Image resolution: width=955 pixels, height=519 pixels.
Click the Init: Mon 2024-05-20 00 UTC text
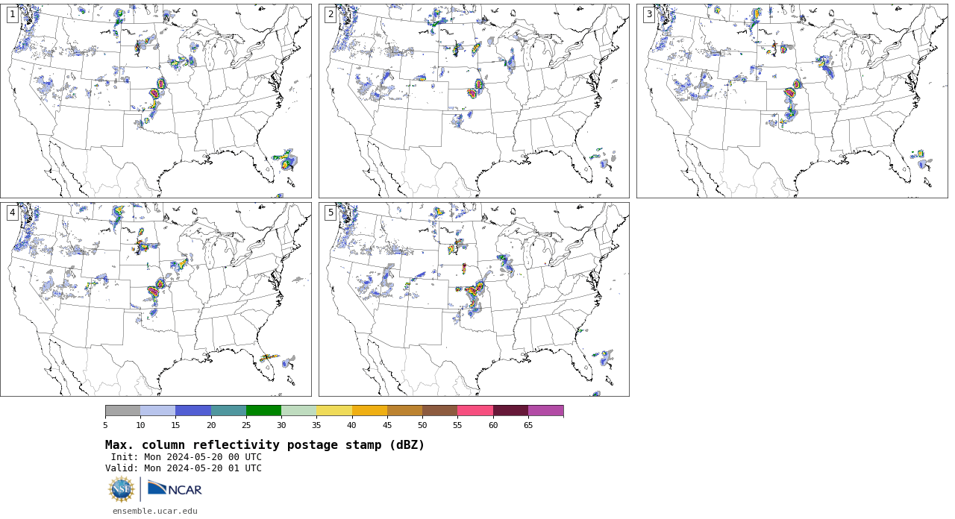click(x=187, y=457)
